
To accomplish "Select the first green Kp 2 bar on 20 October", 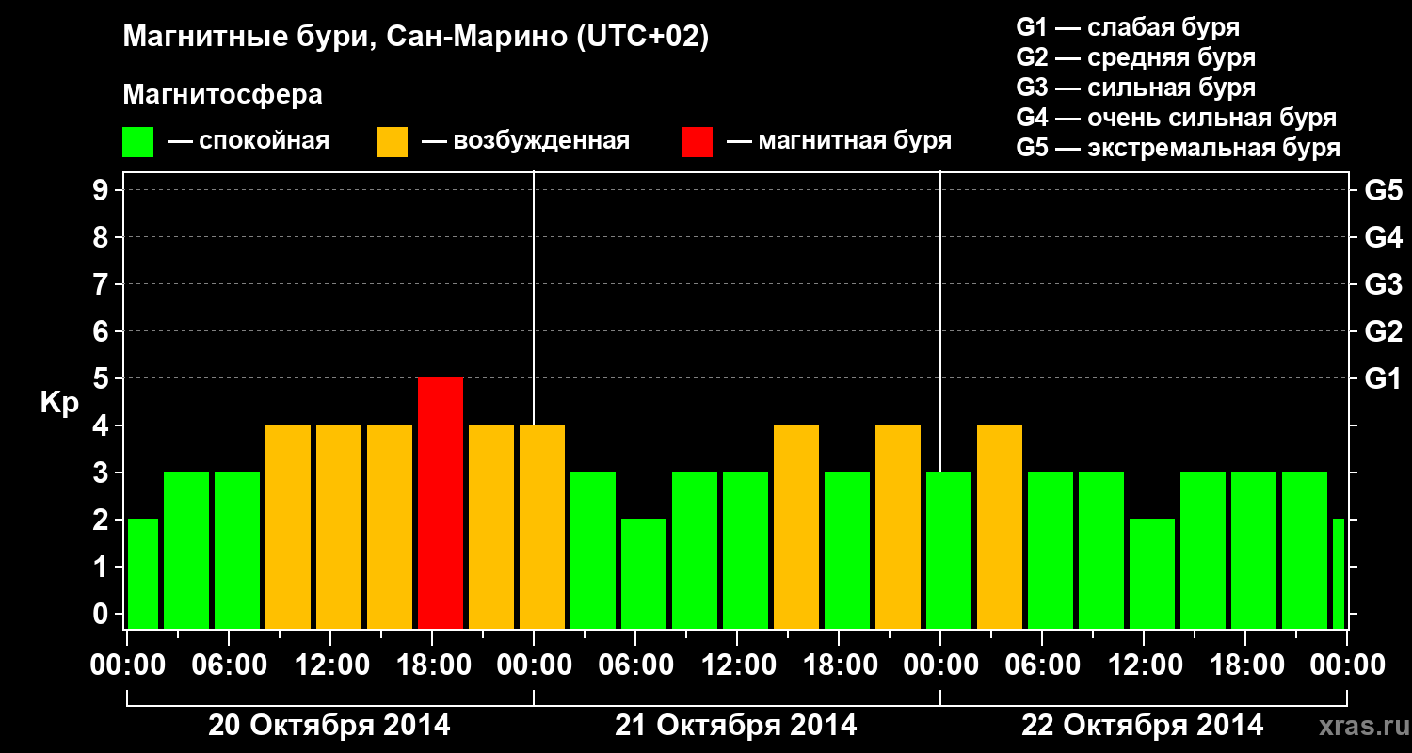I will point(143,573).
